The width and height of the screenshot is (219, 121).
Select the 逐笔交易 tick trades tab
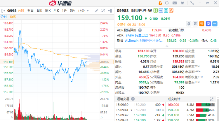tap(123, 99)
